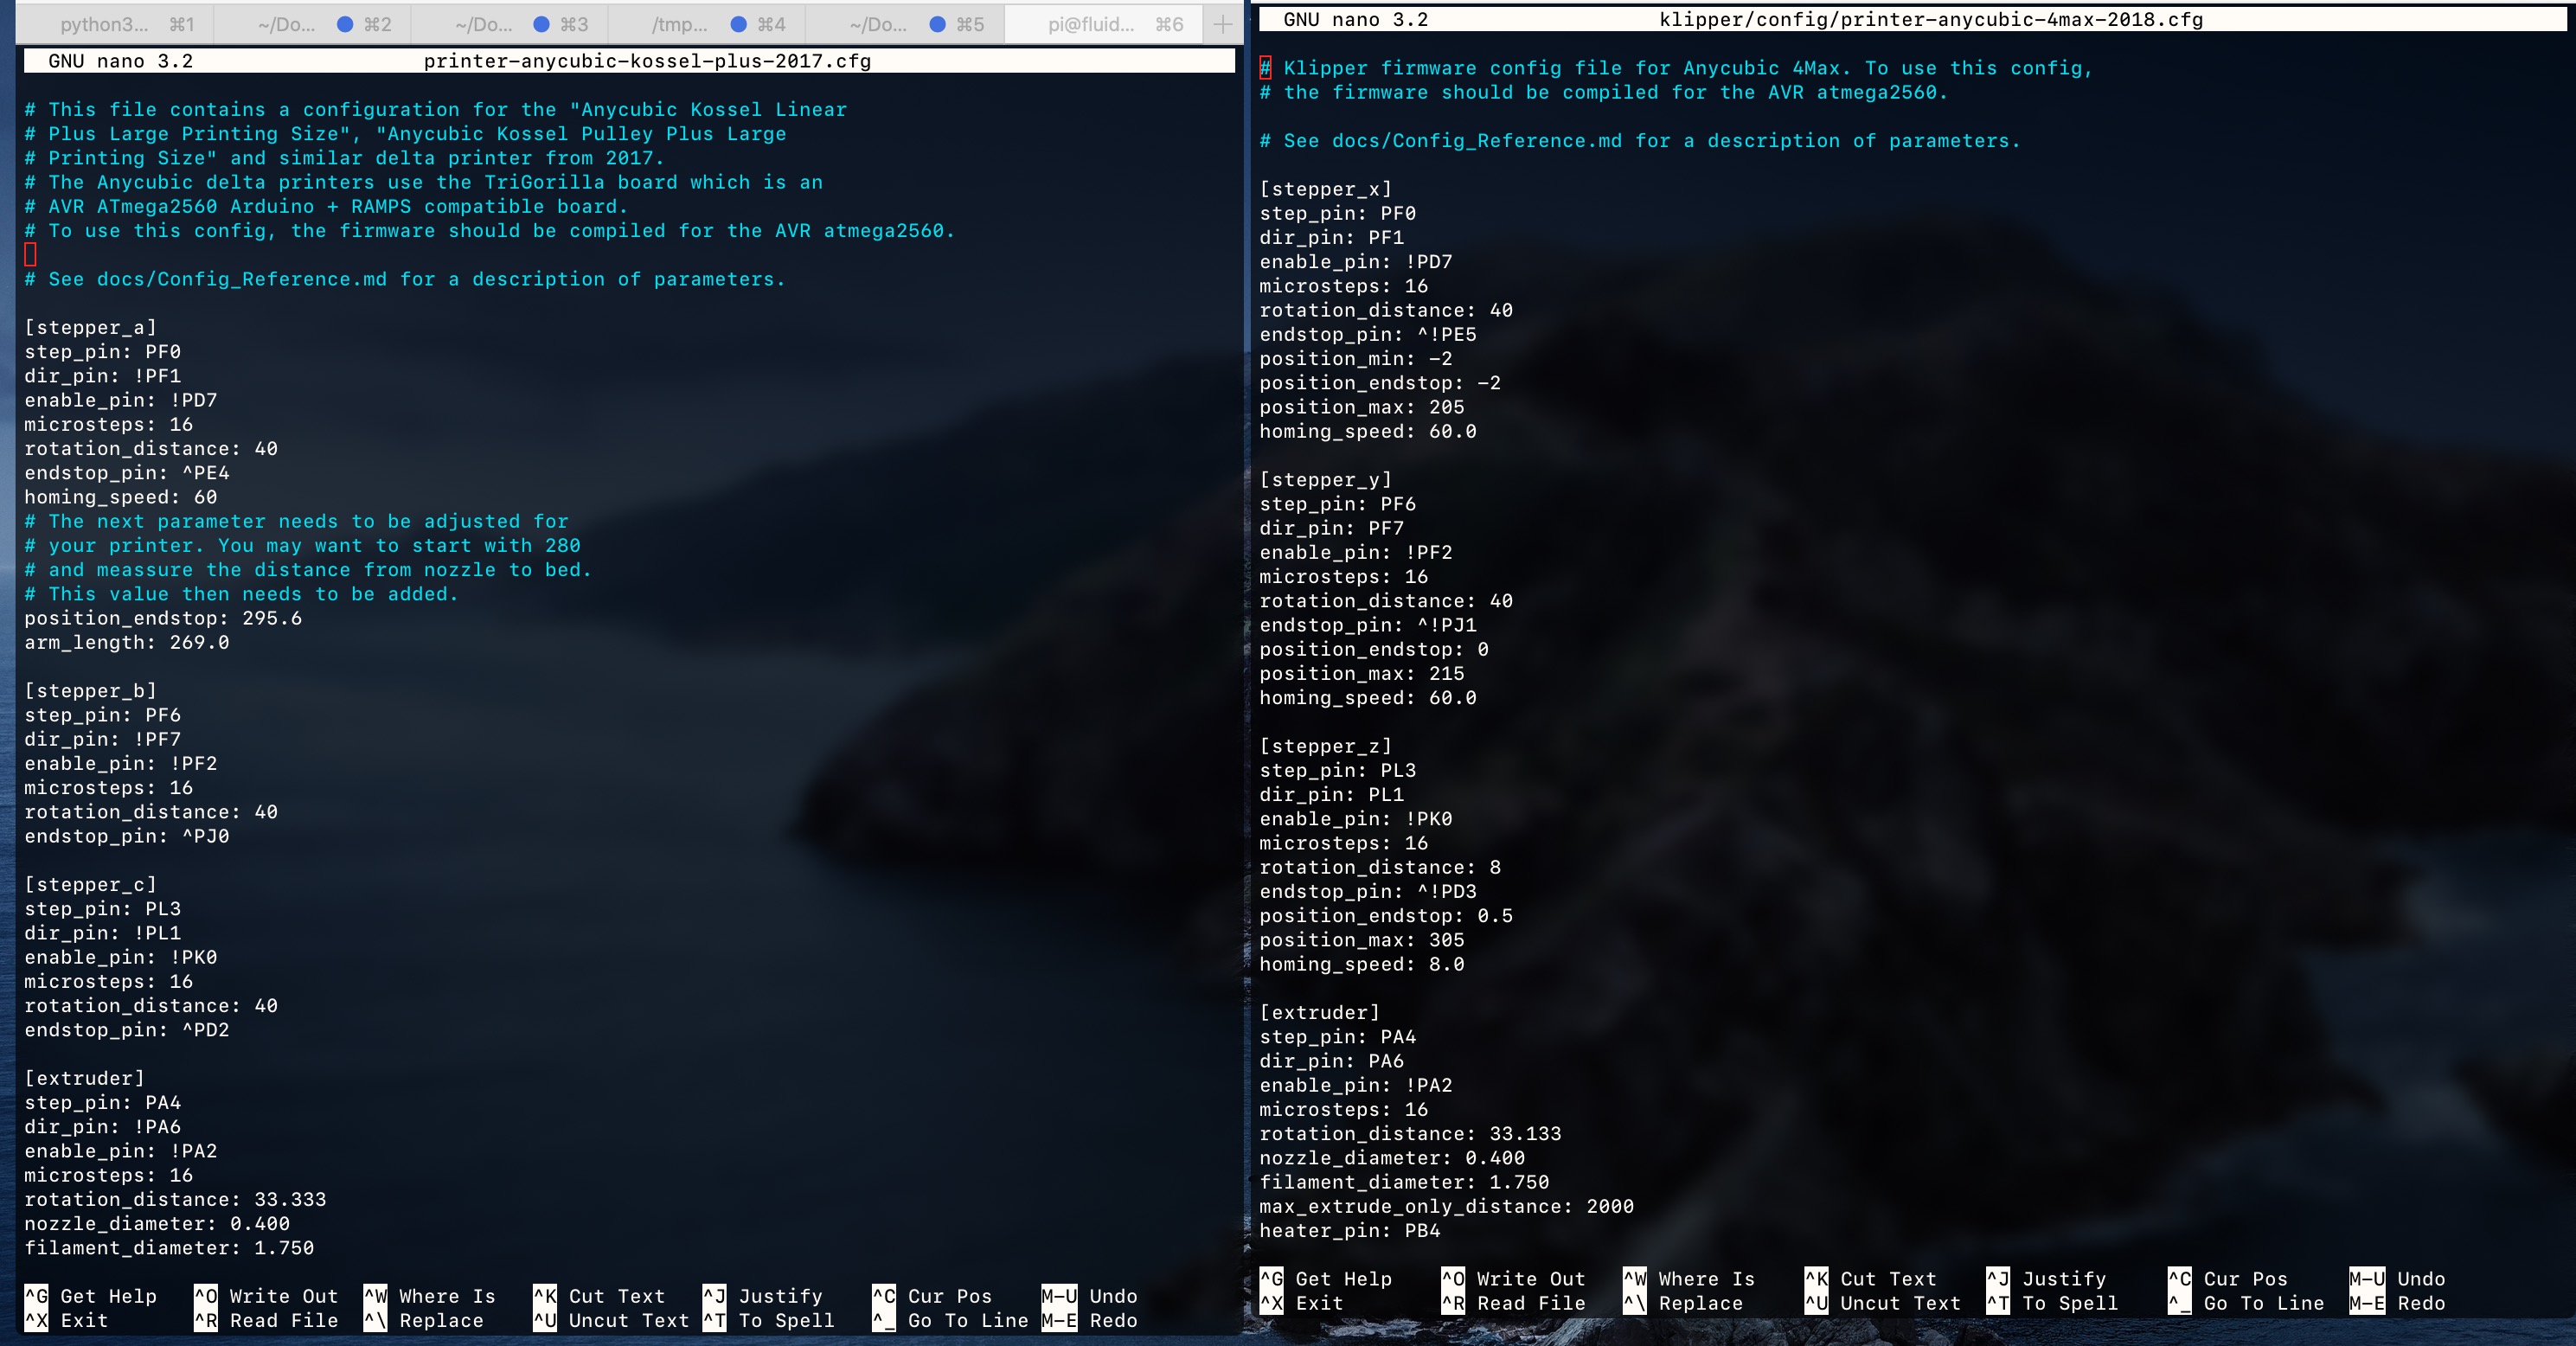
Task: Click ^C Cur Pos in left nano window
Action: tap(932, 1296)
